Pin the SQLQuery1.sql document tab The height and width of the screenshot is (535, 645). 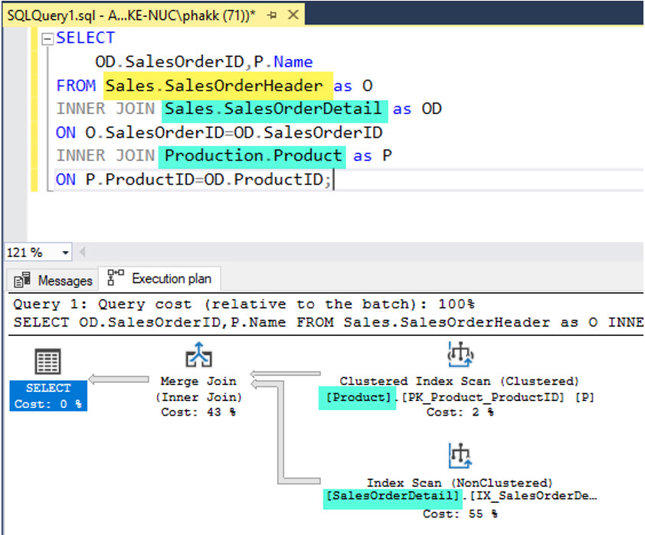coord(271,15)
